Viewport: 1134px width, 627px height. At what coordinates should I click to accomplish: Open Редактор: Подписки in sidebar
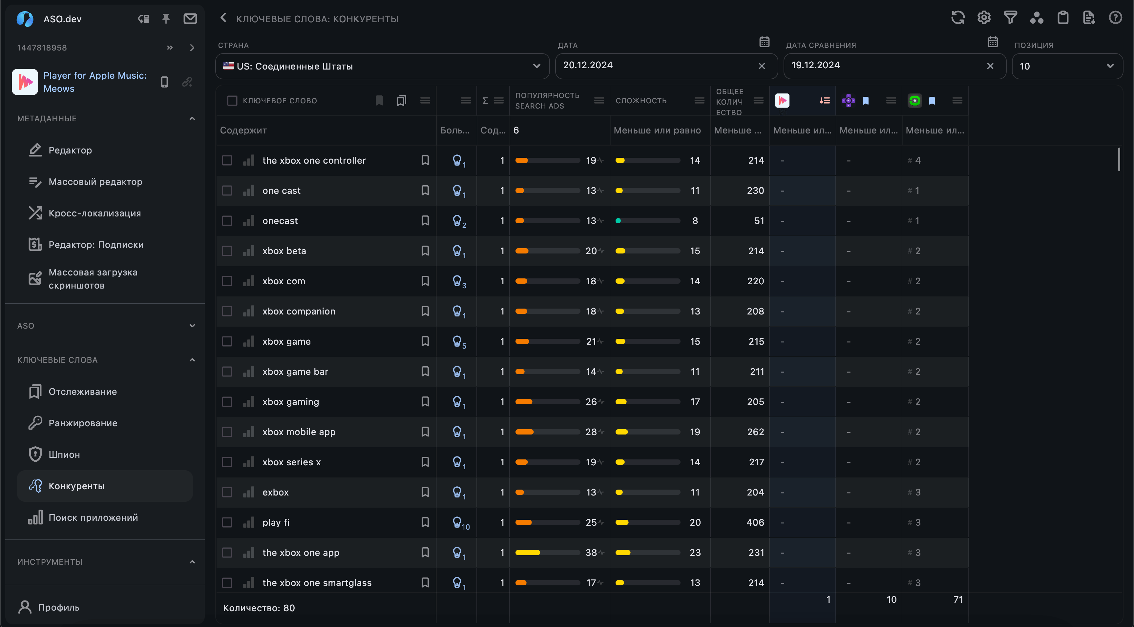pyautogui.click(x=105, y=245)
